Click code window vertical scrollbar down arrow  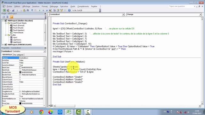pyautogui.click(x=202, y=103)
